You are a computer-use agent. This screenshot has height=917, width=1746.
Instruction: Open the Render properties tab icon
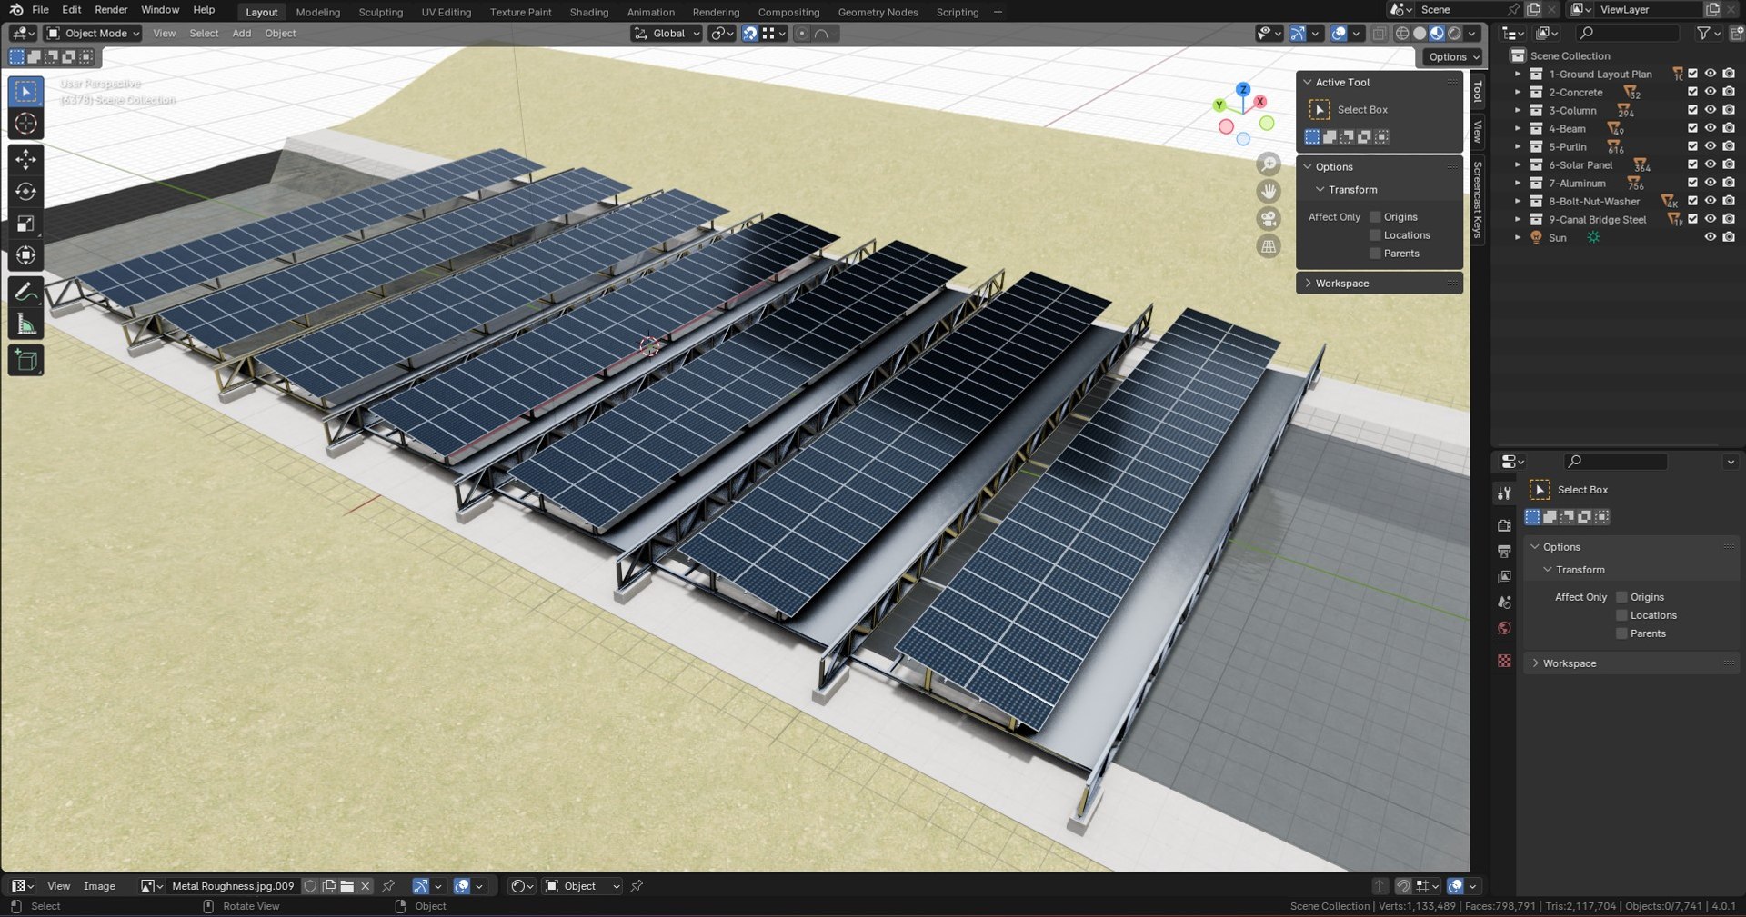pyautogui.click(x=1504, y=526)
